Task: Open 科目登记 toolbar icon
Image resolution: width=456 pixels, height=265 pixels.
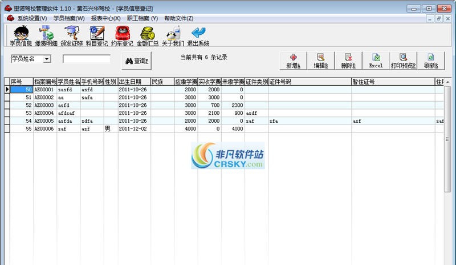Action: point(97,36)
